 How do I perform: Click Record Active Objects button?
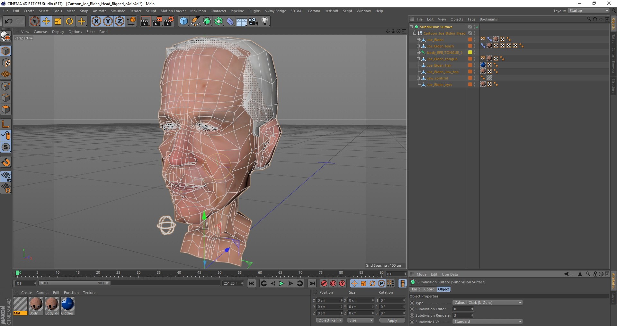324,283
